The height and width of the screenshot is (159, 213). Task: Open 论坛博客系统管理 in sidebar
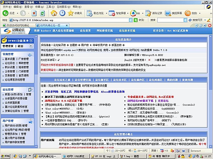coord(15,80)
